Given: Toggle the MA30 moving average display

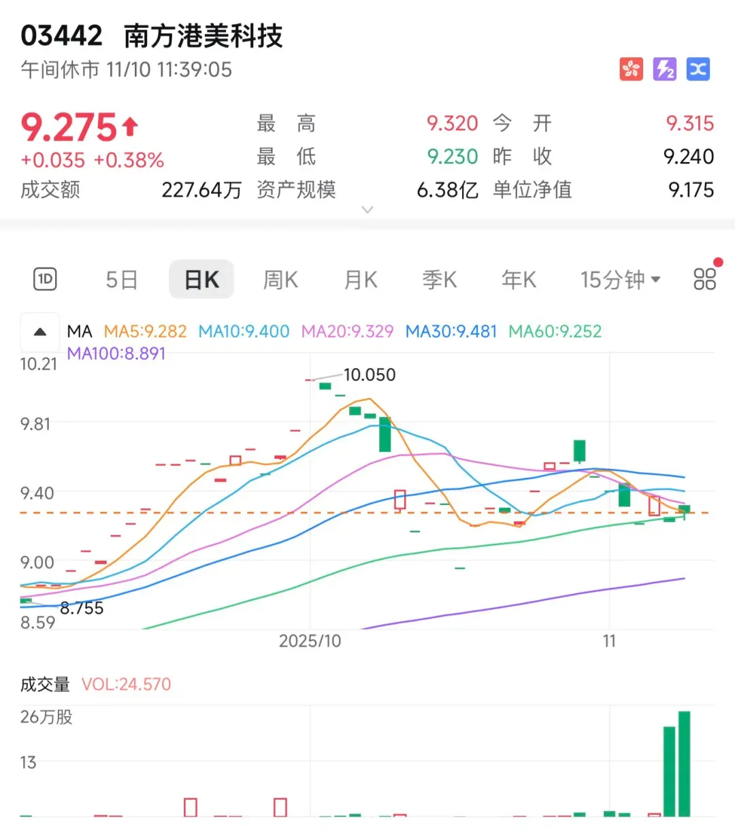Looking at the screenshot, I should point(451,331).
